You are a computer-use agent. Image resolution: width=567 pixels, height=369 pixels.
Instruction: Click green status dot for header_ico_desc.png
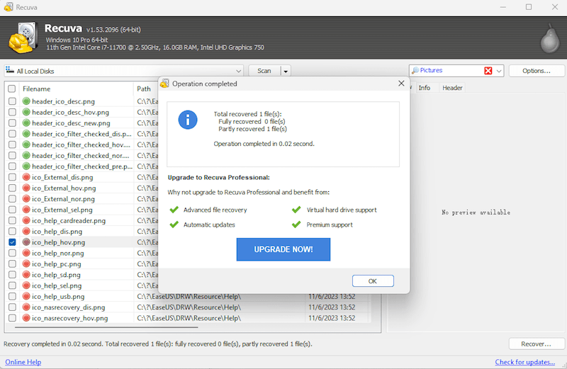pyautogui.click(x=26, y=101)
